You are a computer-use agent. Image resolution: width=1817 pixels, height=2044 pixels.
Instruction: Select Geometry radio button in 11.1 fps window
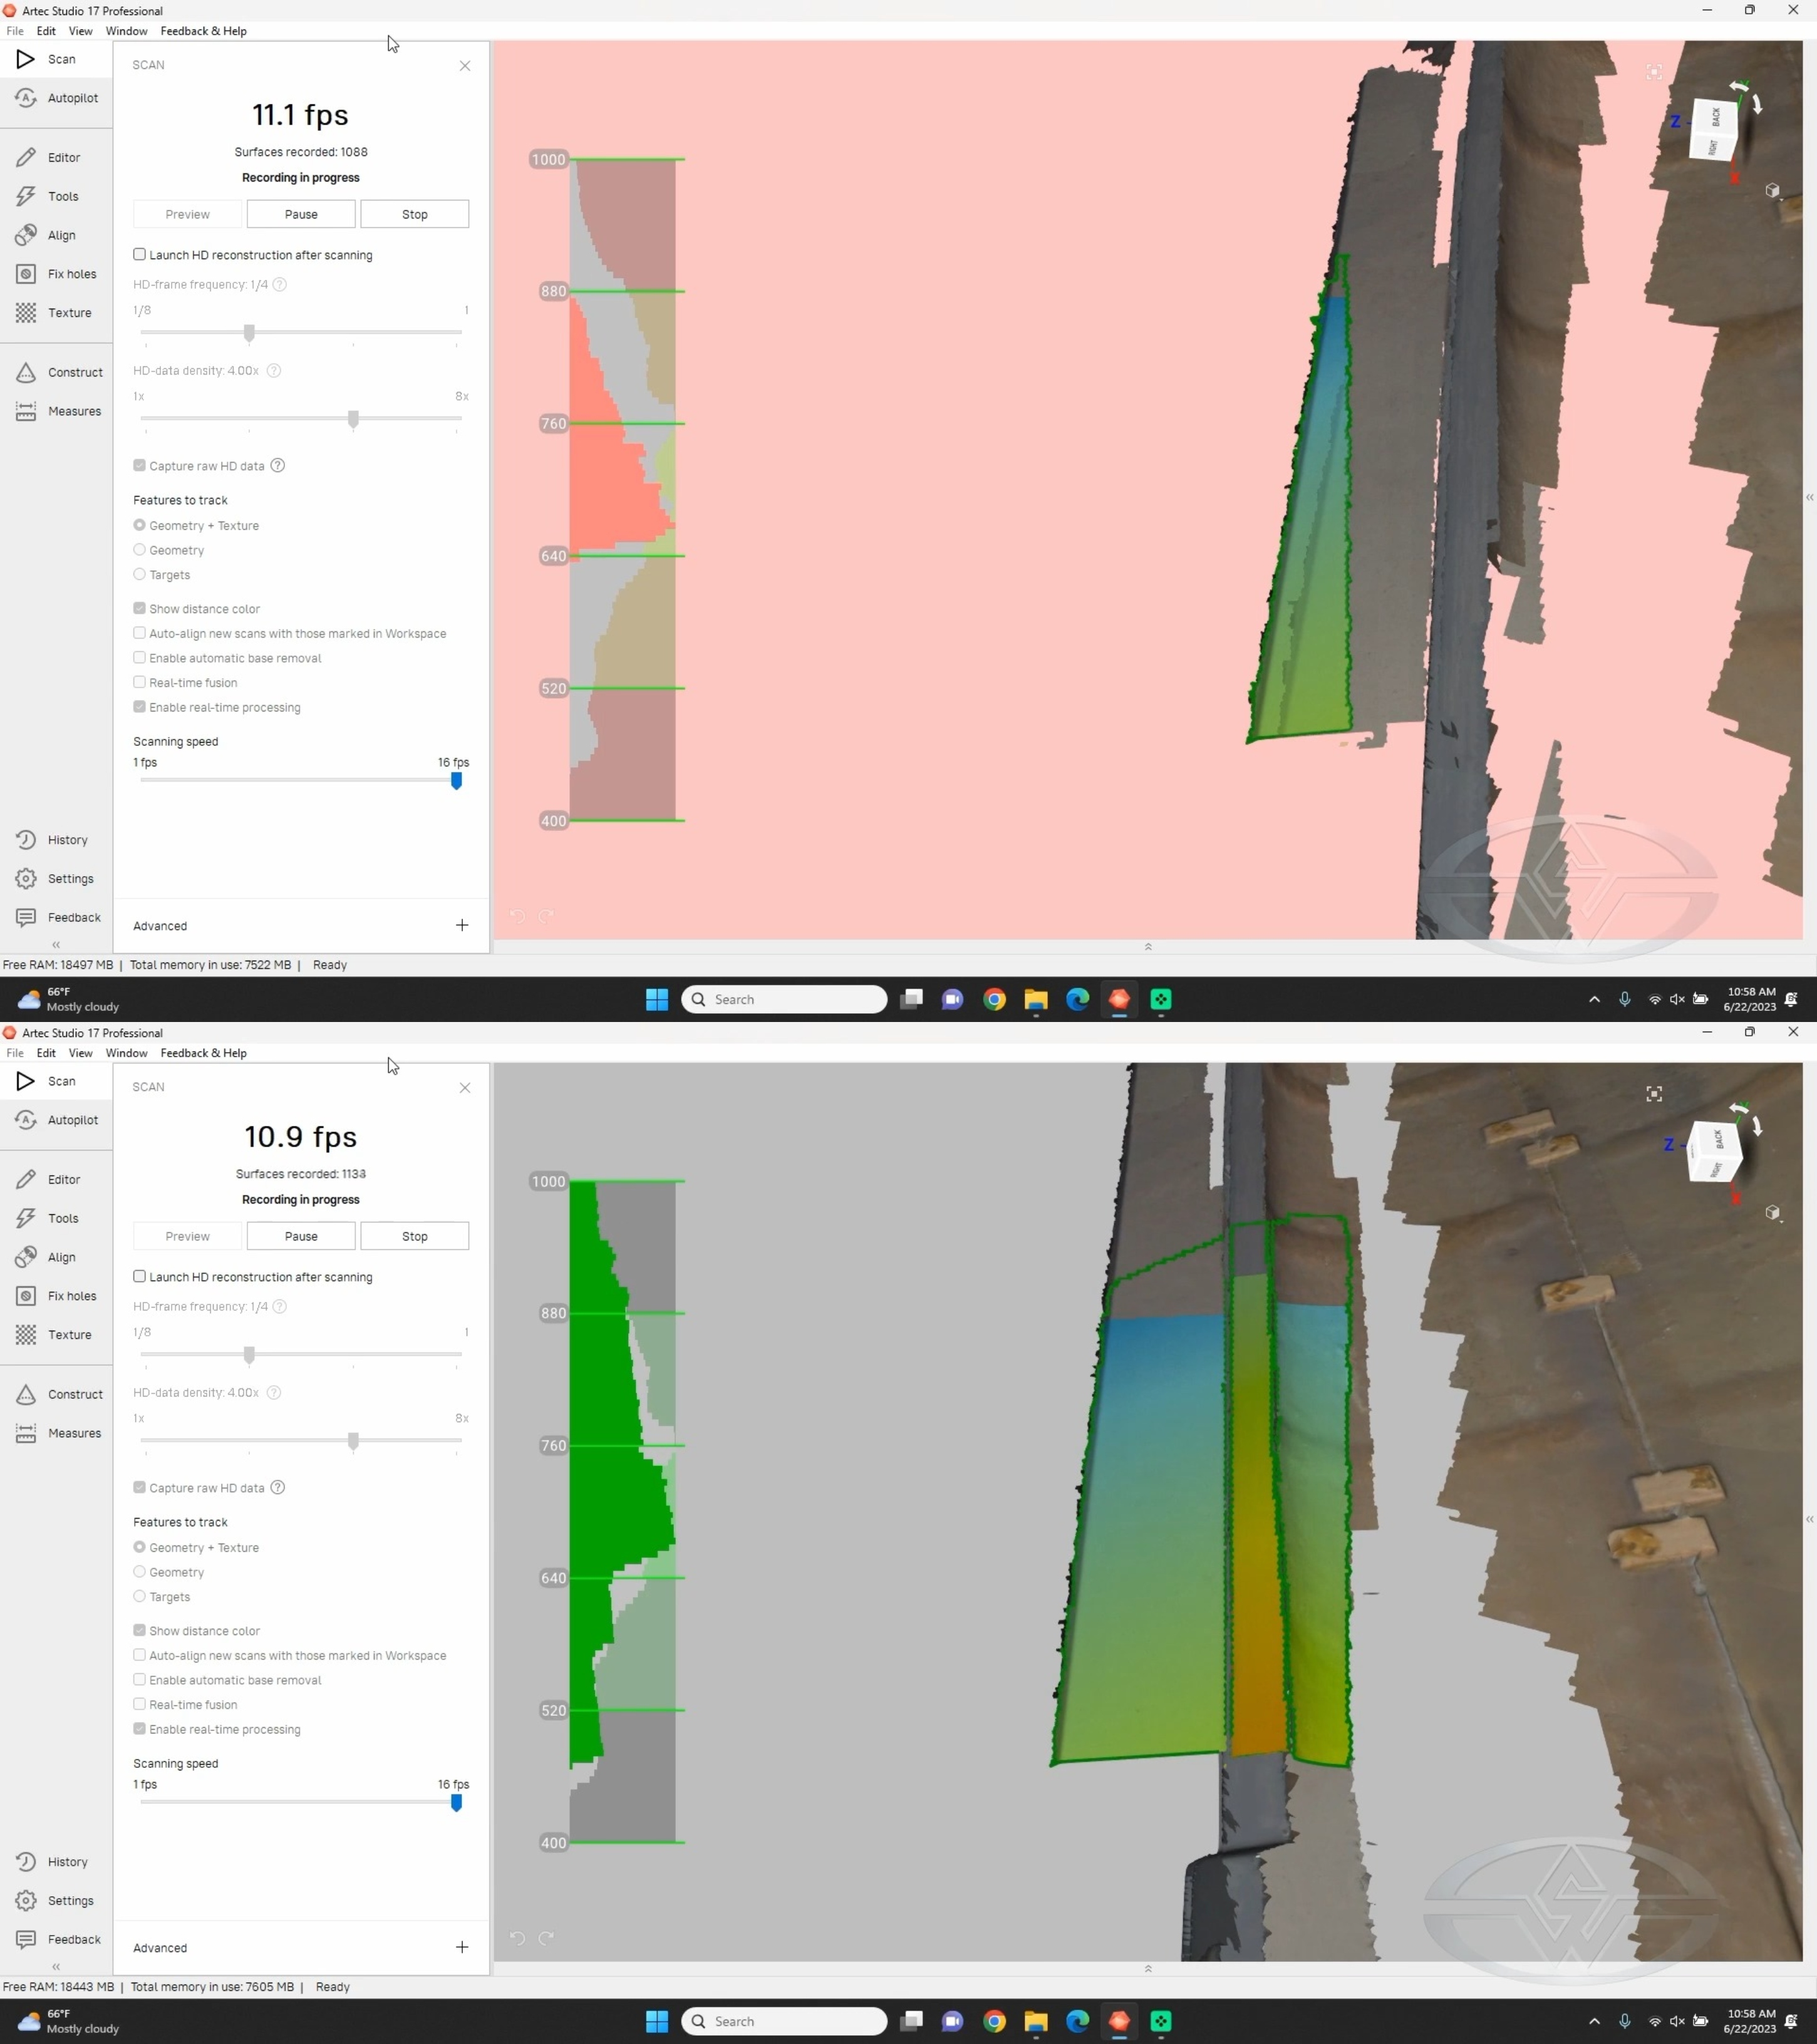point(140,550)
